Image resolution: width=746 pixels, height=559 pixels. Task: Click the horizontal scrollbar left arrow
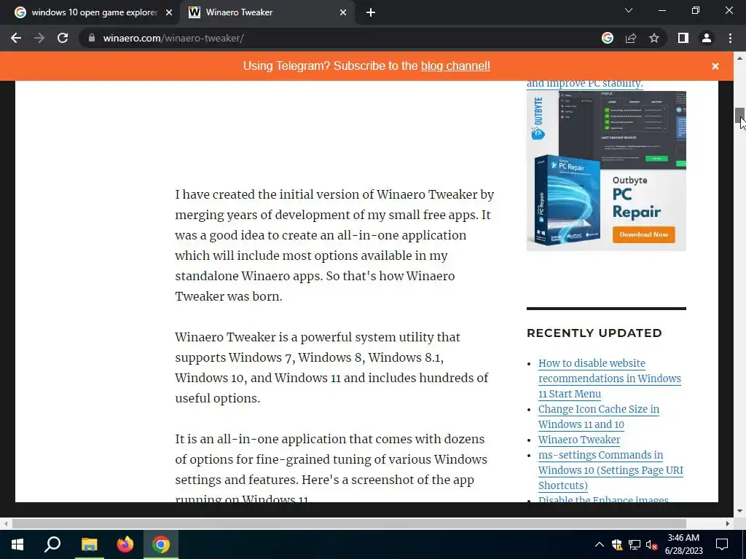[x=5, y=523]
